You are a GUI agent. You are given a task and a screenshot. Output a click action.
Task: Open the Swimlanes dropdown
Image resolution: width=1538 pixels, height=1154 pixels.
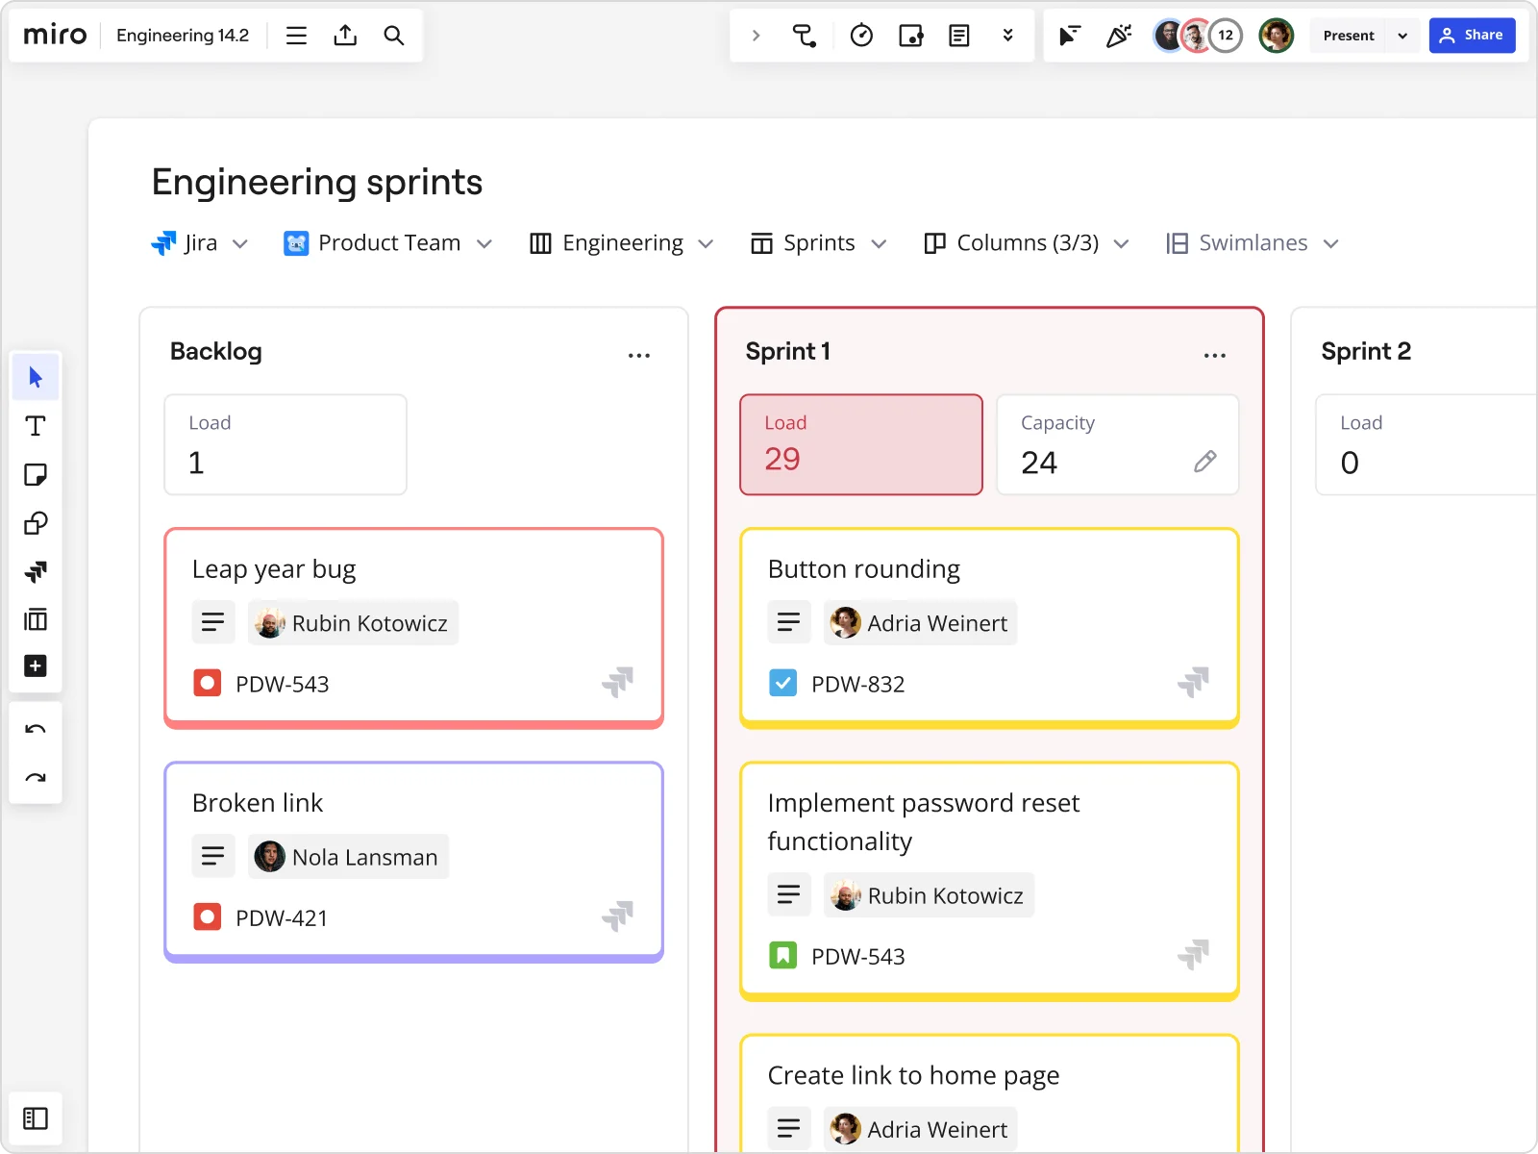point(1253,243)
